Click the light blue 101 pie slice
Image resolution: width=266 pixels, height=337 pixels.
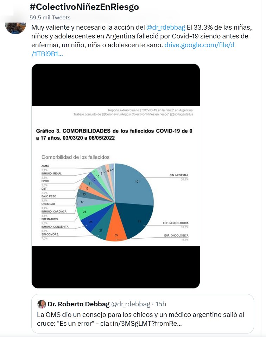(x=135, y=183)
